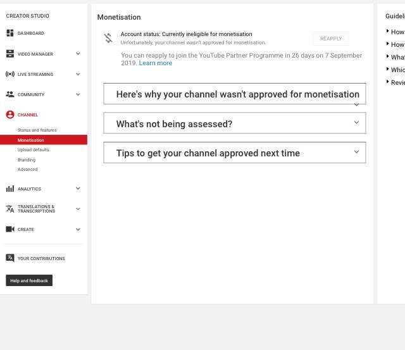Expand the Analytics section chevron

click(78, 189)
